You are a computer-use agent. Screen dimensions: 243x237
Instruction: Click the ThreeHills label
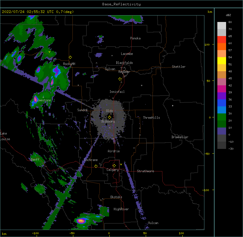[x=151, y=118]
